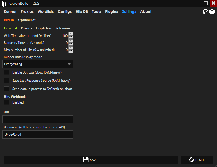This screenshot has height=167, width=217.
Task: Increase Requests Timeout value
Action: click(x=71, y=41)
